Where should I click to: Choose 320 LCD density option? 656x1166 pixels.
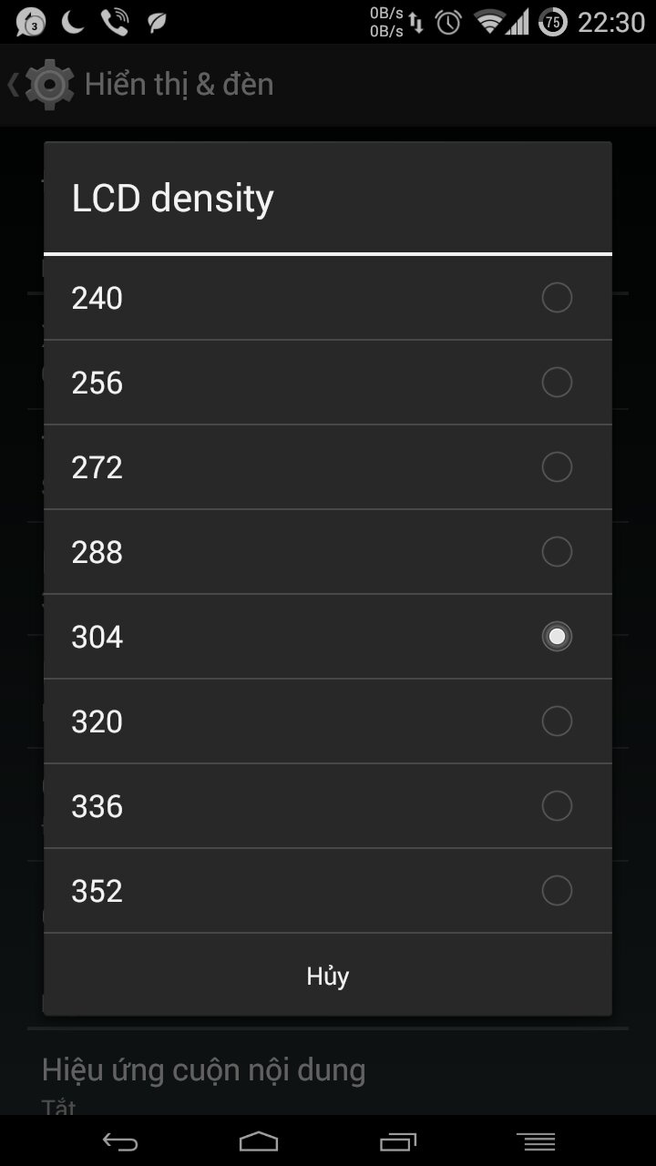[x=328, y=721]
